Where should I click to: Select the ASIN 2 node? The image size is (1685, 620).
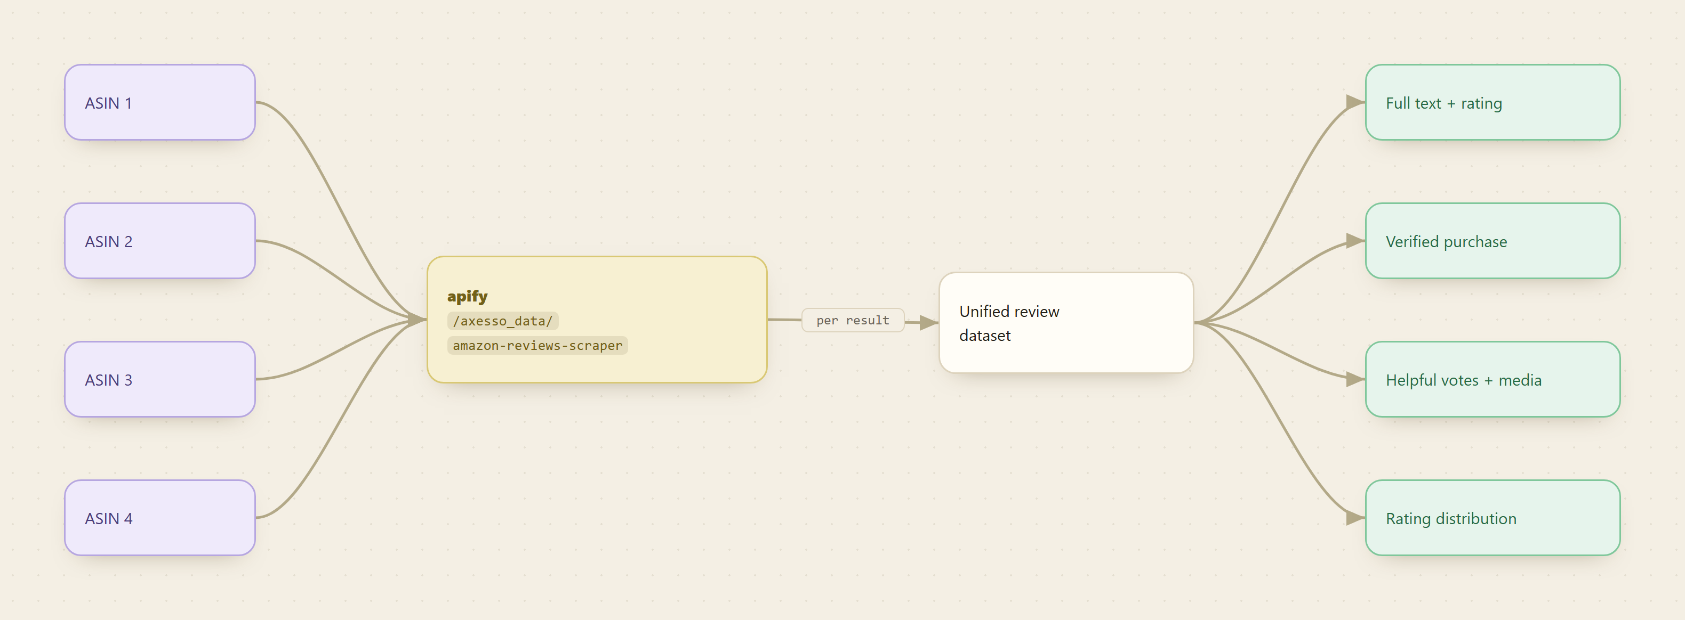pos(159,241)
